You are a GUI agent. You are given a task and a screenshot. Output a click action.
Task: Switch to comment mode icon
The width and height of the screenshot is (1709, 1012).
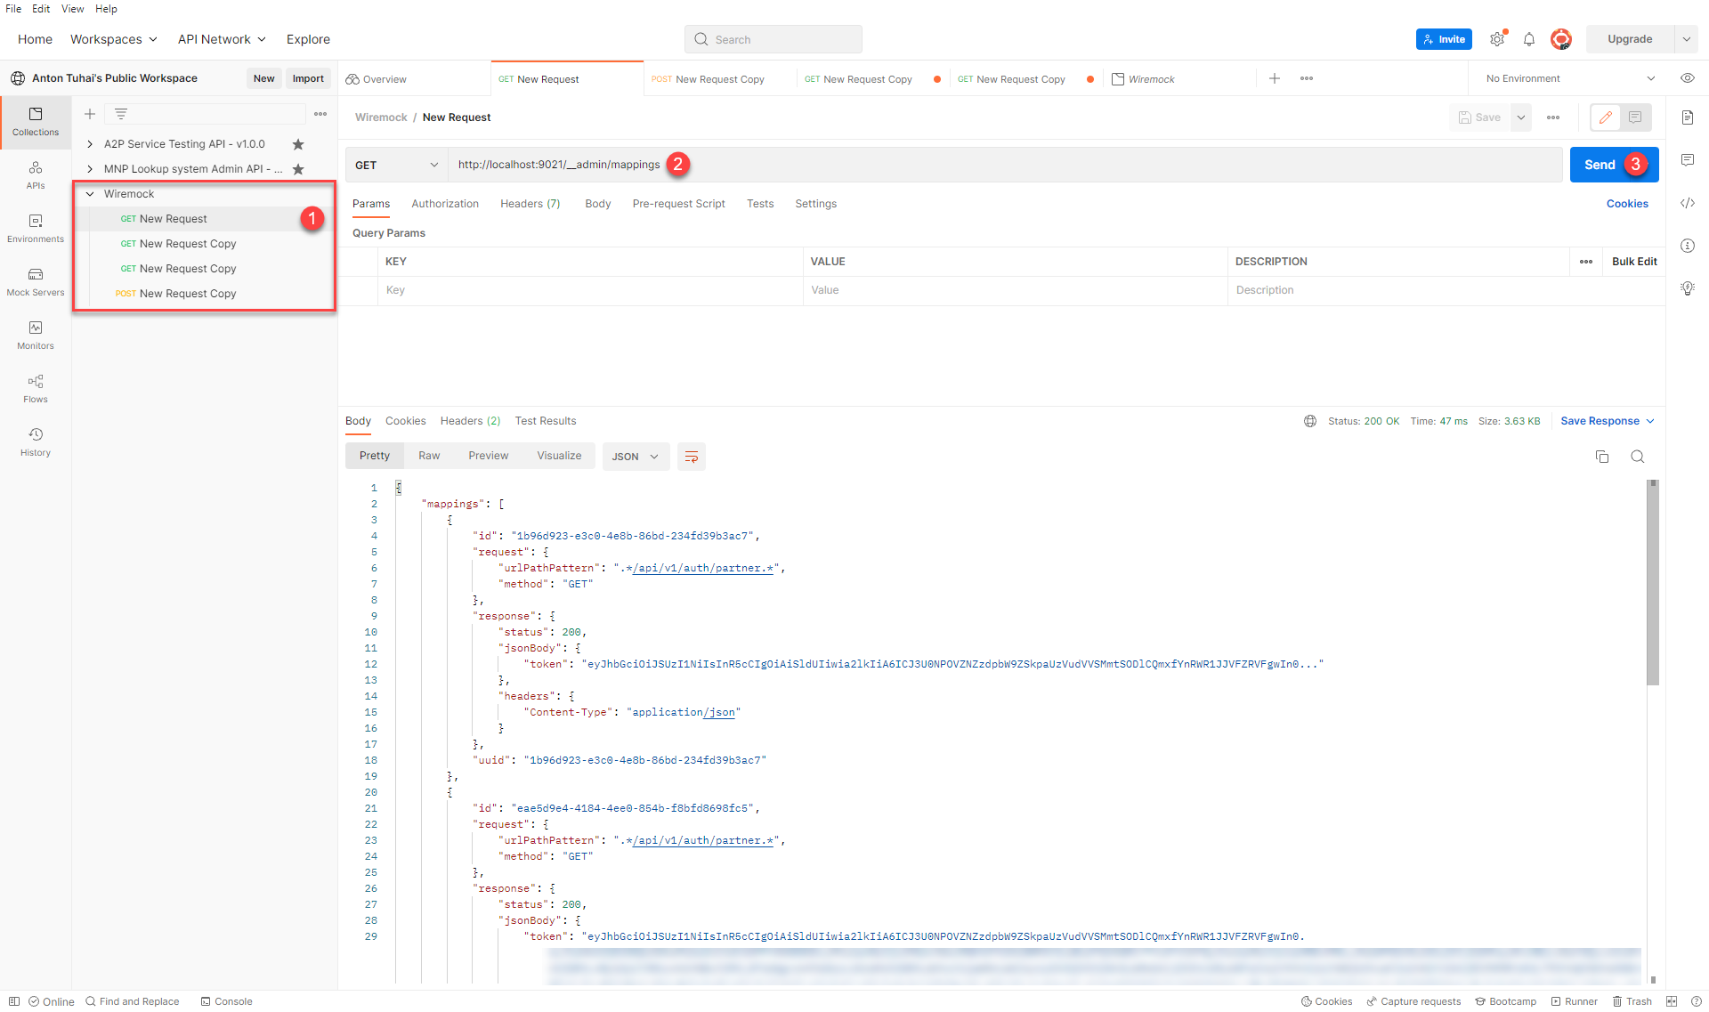tap(1635, 117)
